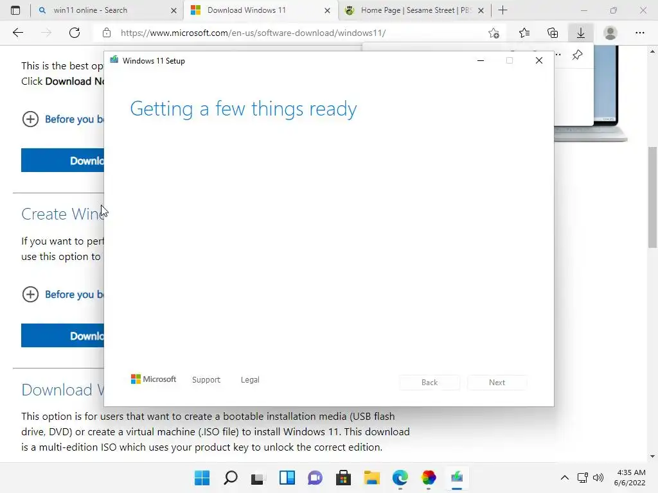Open Task View in the taskbar

(258, 478)
